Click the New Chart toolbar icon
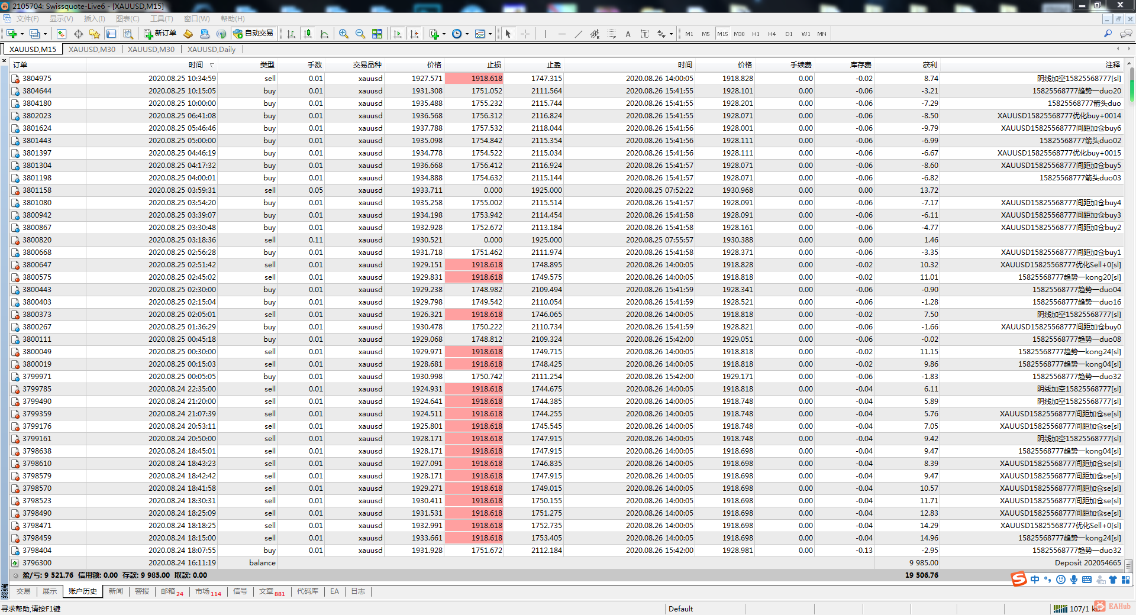This screenshot has width=1136, height=615. (x=11, y=34)
